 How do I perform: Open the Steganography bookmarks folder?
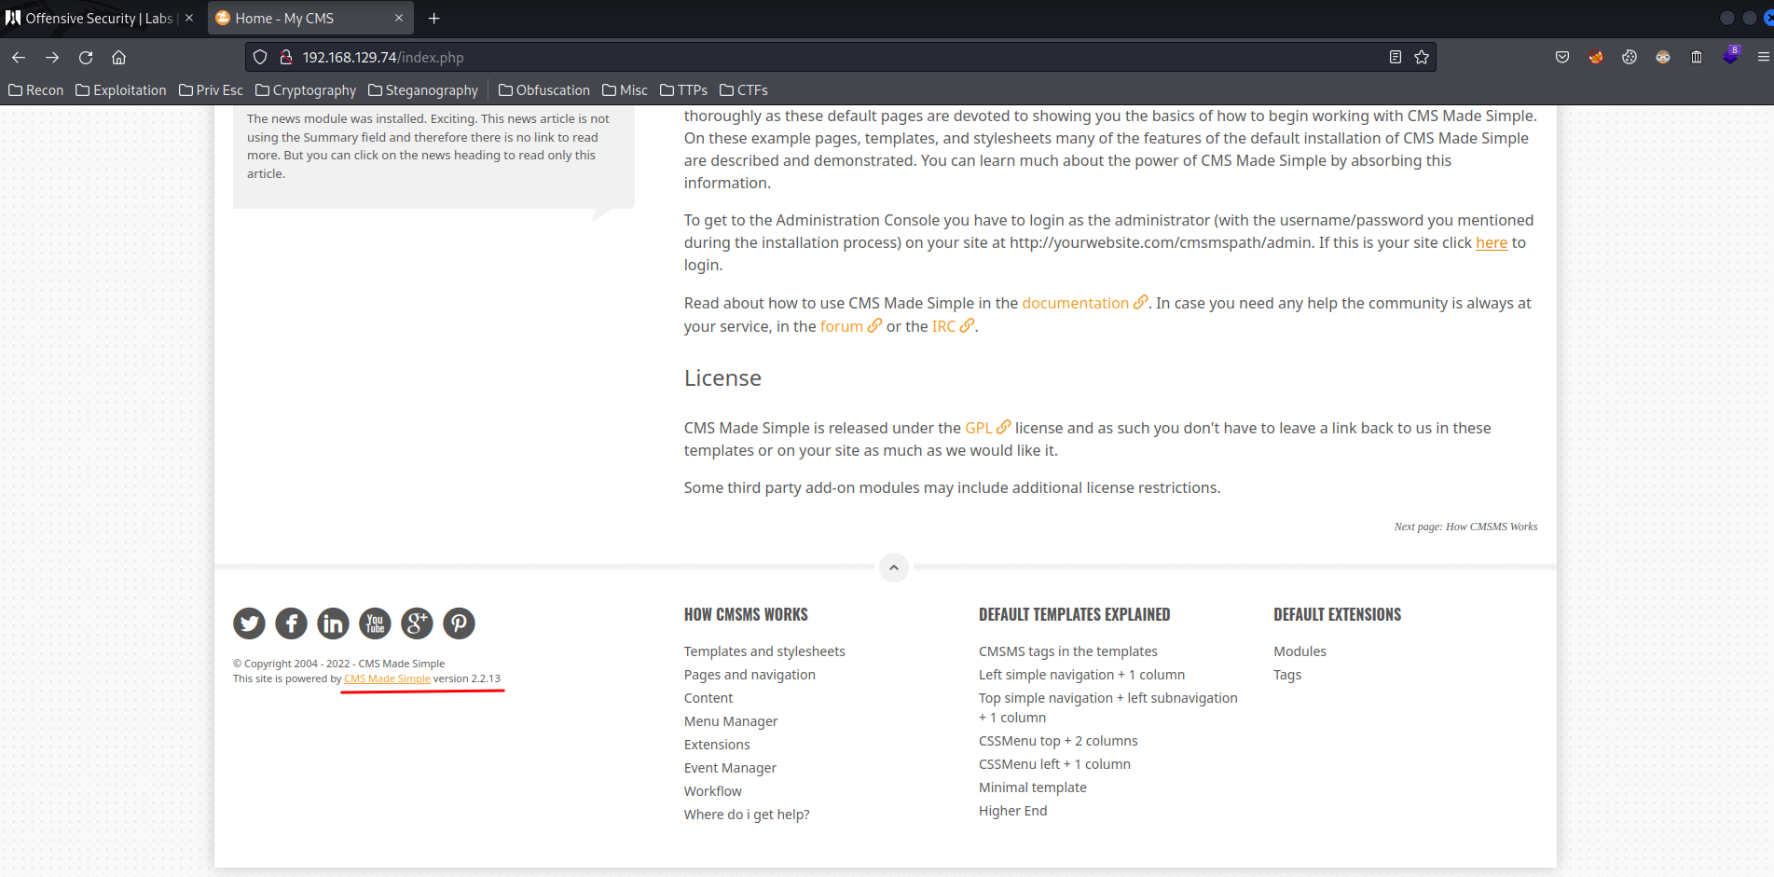point(423,90)
